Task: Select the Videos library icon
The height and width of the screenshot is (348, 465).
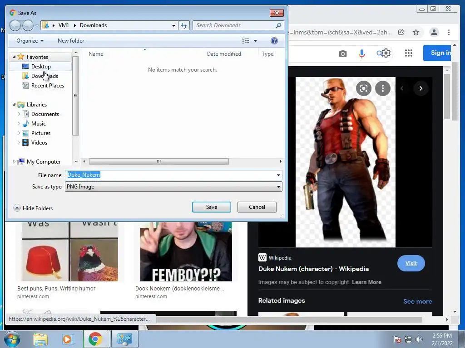Action: (x=26, y=143)
